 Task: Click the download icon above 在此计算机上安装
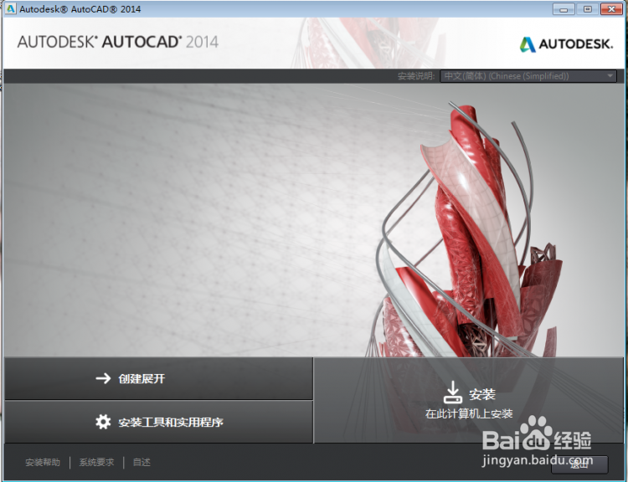point(452,392)
